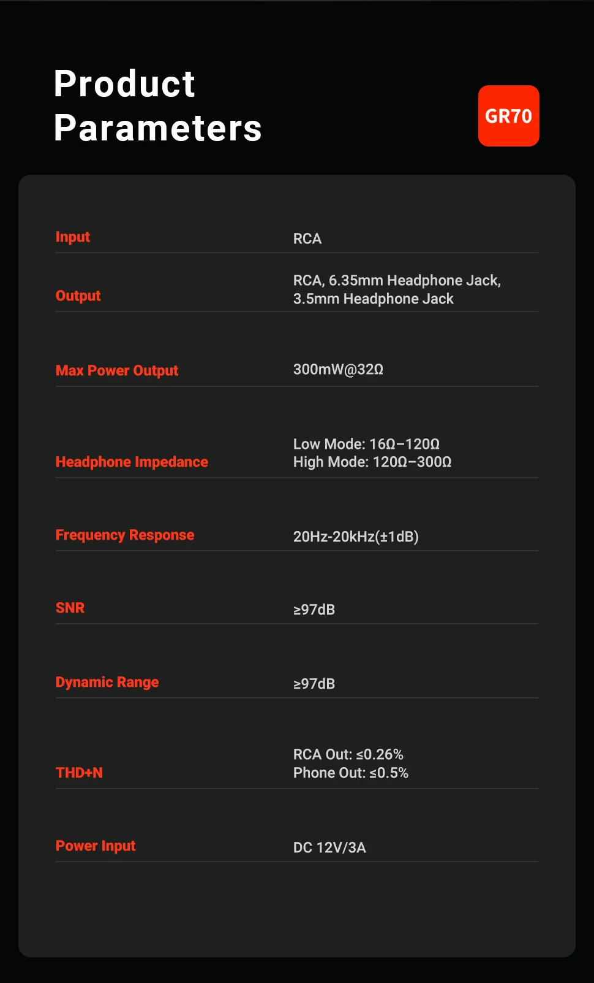Click the 300mW@32Ω value
The height and width of the screenshot is (983, 594).
[x=338, y=369]
